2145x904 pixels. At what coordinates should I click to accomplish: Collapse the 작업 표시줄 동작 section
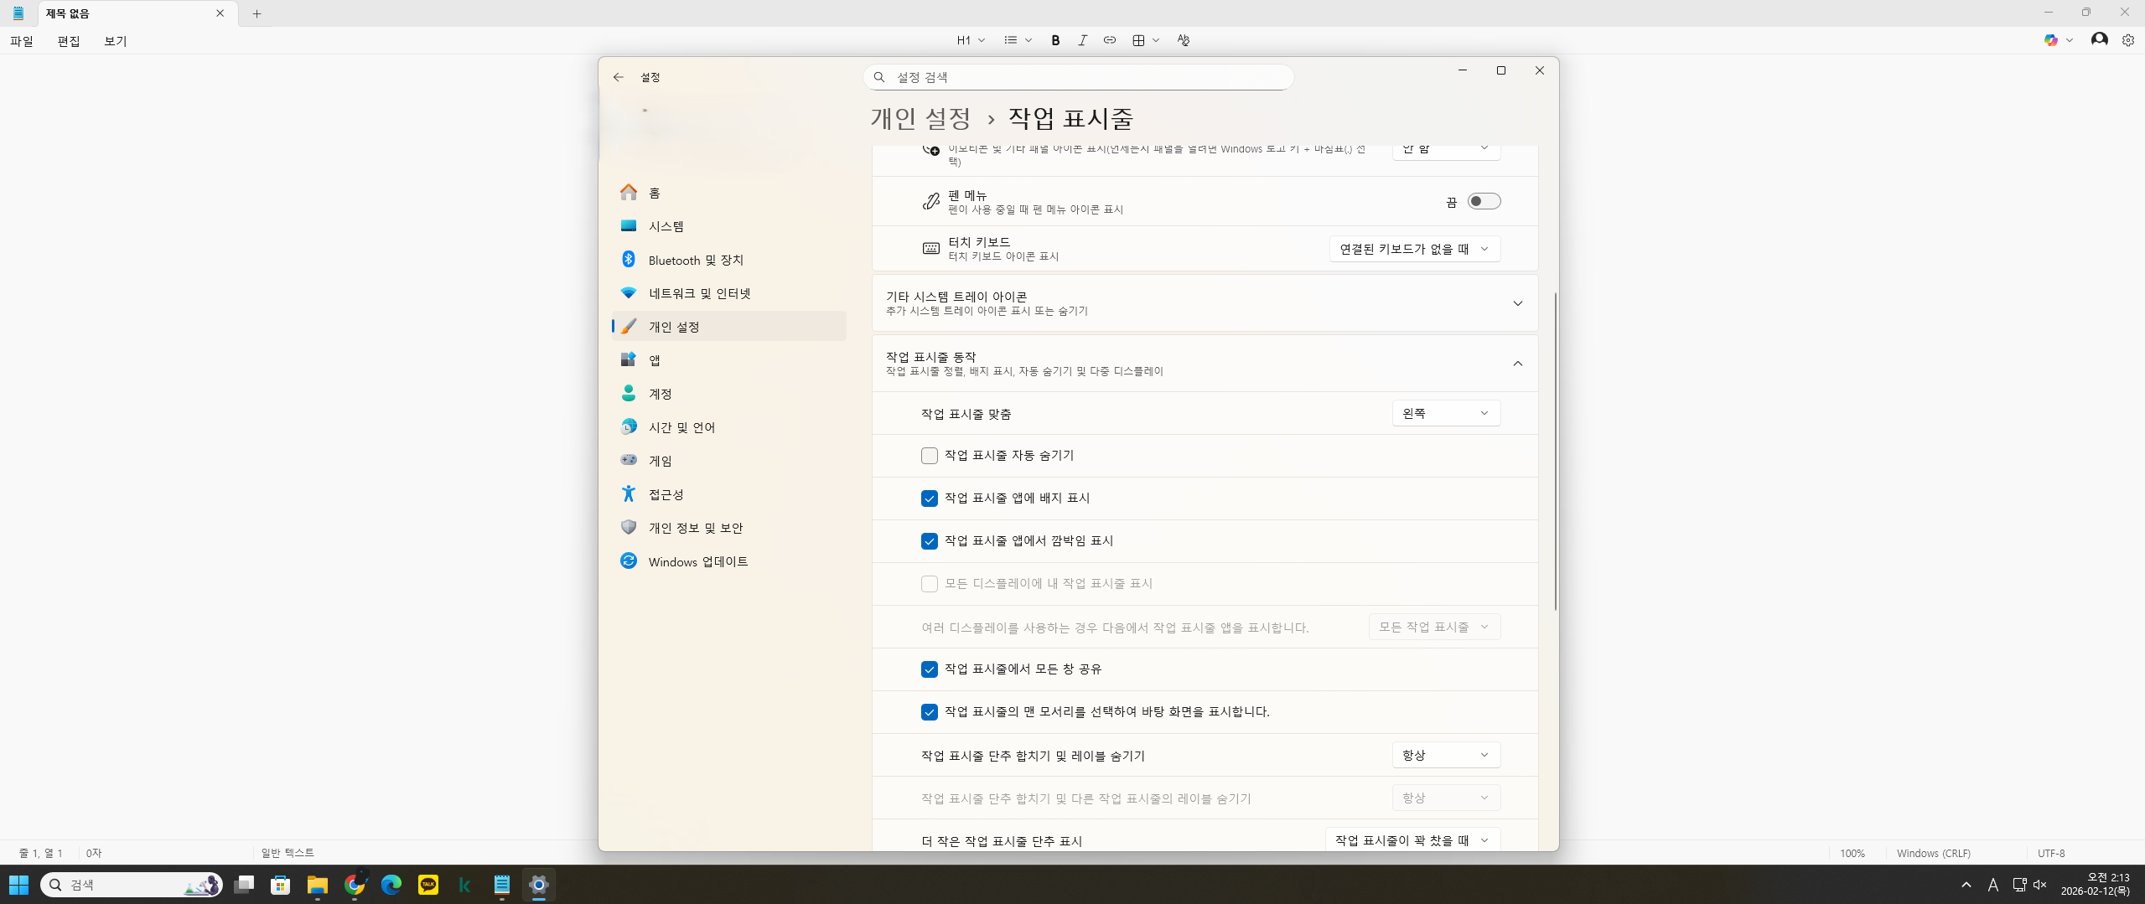point(1518,364)
